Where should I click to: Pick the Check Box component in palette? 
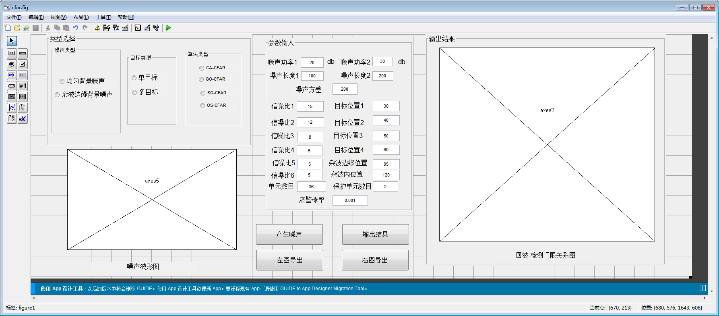(x=23, y=64)
